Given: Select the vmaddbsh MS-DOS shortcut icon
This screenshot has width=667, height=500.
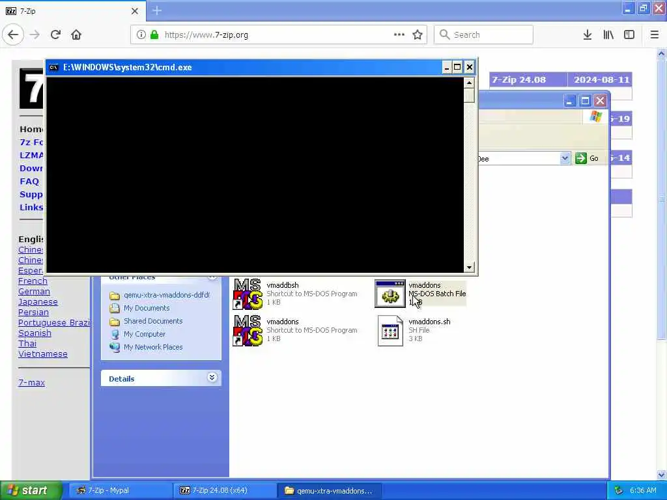Looking at the screenshot, I should [248, 294].
